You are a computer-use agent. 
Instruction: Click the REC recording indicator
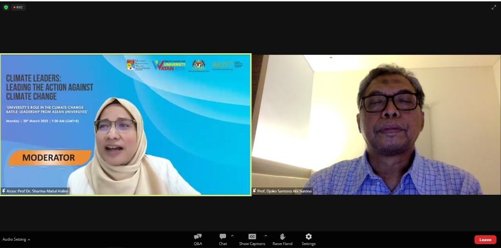click(18, 7)
